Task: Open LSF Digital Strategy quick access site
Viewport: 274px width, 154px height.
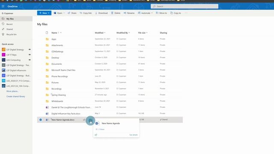Action: click(15, 50)
